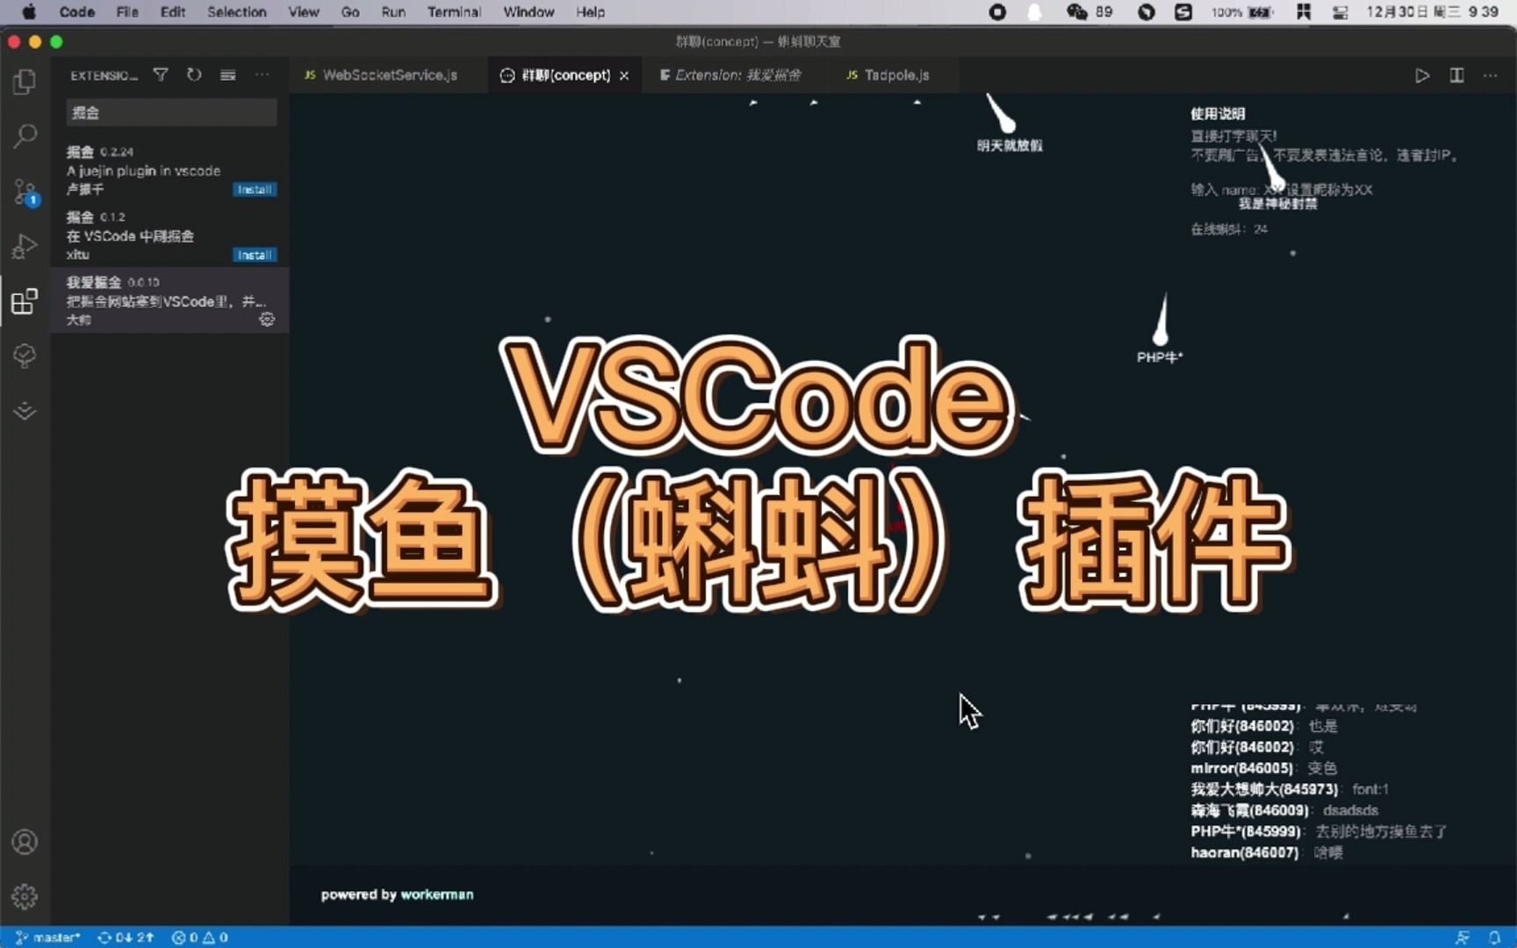
Task: Run the editor play button
Action: [x=1422, y=75]
